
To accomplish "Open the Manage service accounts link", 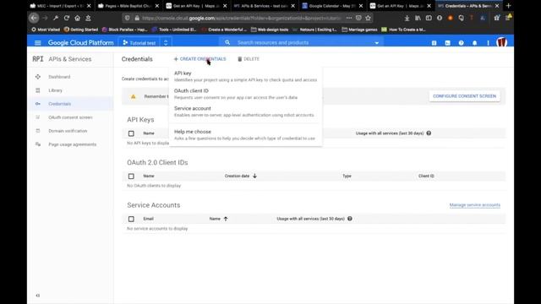I will 475,205.
